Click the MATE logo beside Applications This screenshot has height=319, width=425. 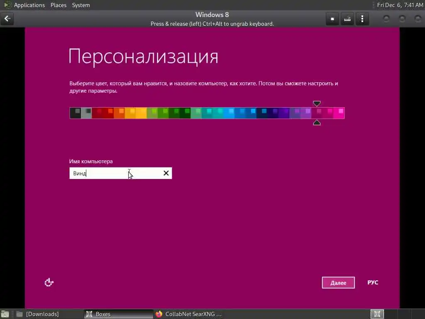tap(7, 5)
